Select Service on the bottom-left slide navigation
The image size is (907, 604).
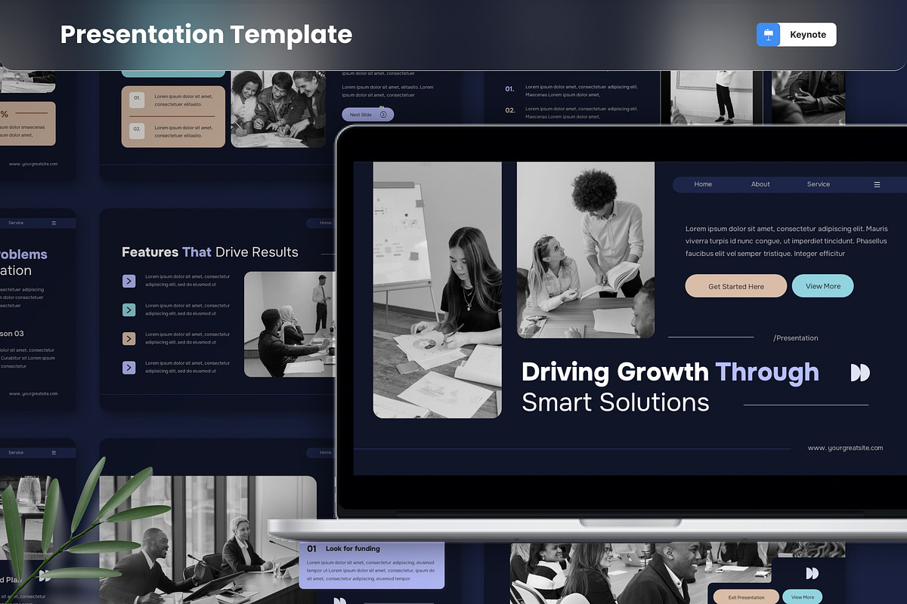point(16,452)
